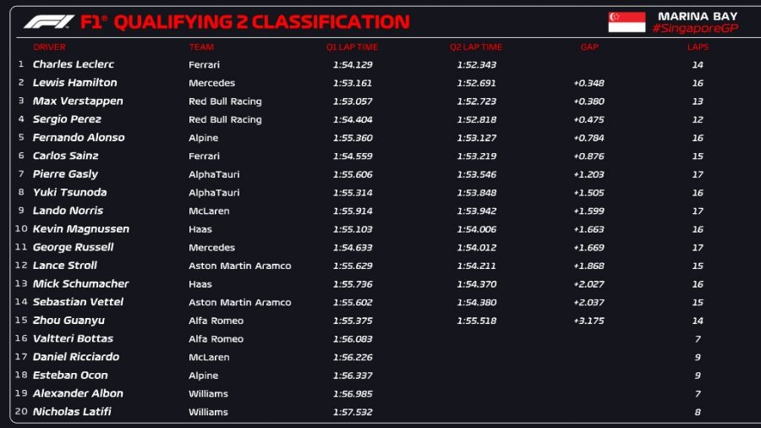761x428 pixels.
Task: Click Zhou Guanyu's Q2 time 1:55.518
Action: [x=476, y=321]
